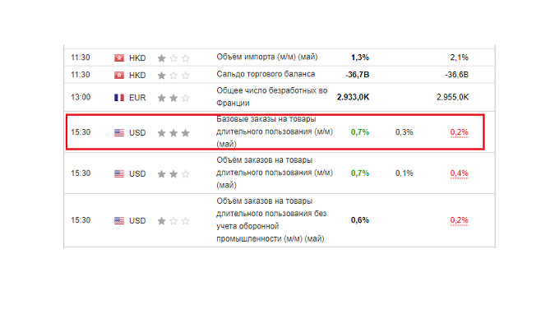Open the Базовые заказы на товары event
The width and height of the screenshot is (555, 332).
(x=274, y=131)
